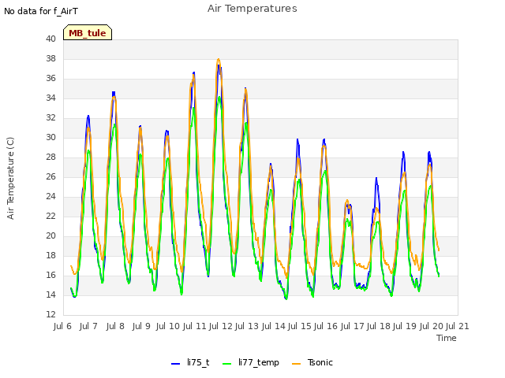The width and height of the screenshot is (505, 378).
Task: Click the Jul 13 x-axis tick label
Action: tap(247, 326)
